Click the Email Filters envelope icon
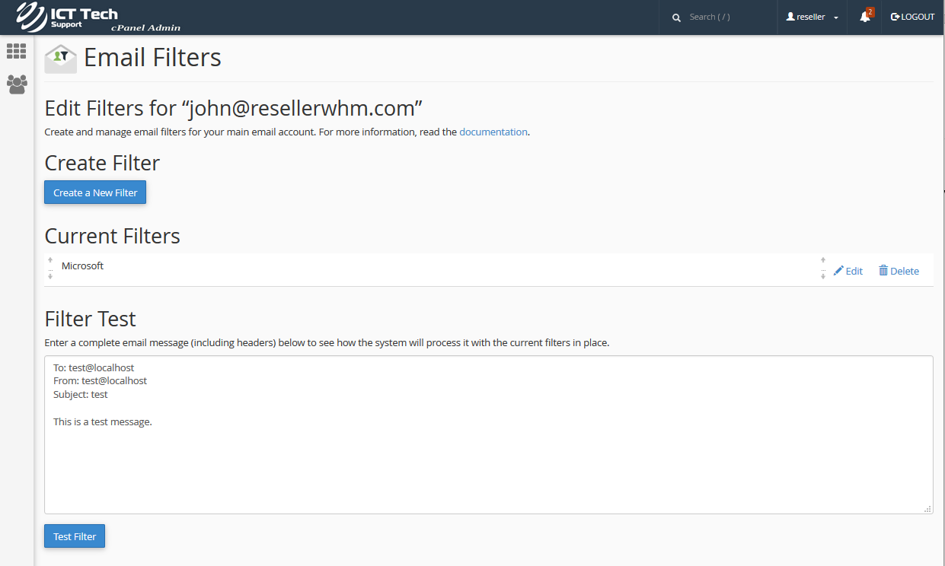 coord(61,59)
